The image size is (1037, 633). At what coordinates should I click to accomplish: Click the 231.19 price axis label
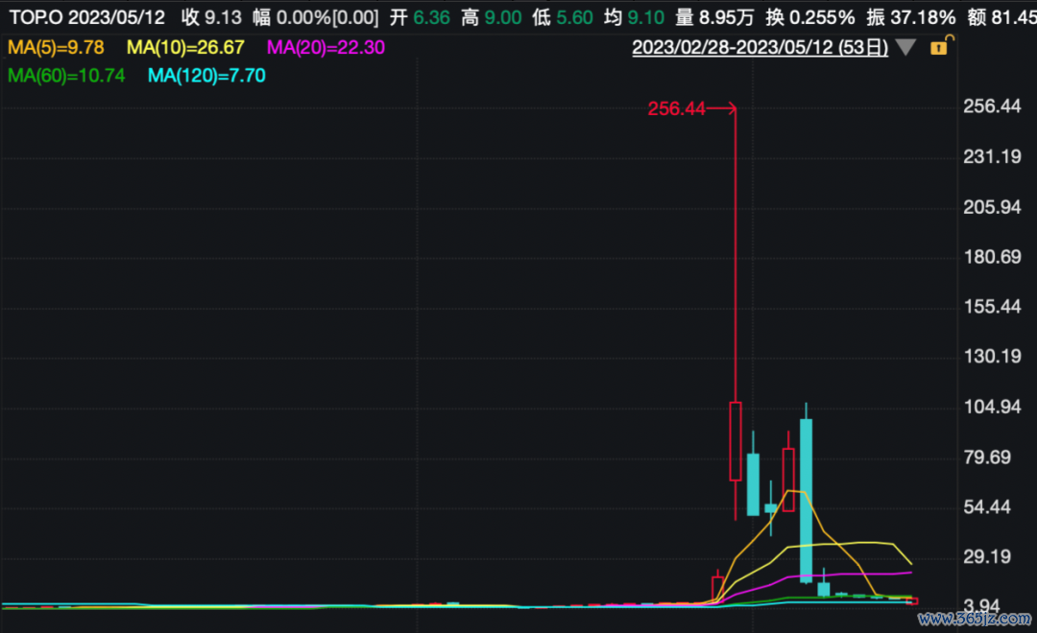click(992, 156)
